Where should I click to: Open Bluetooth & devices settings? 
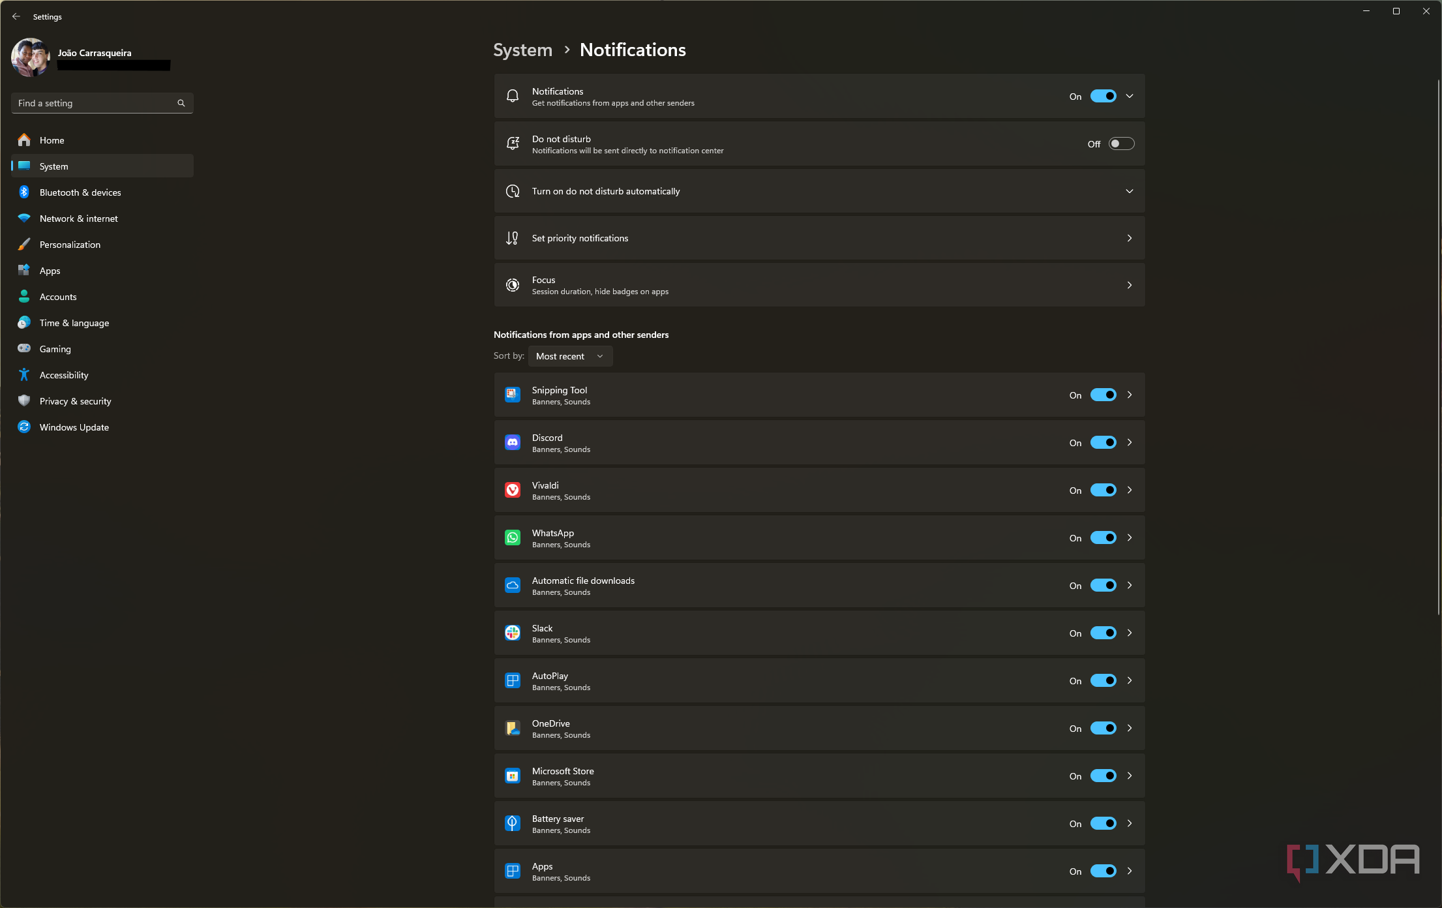click(102, 192)
